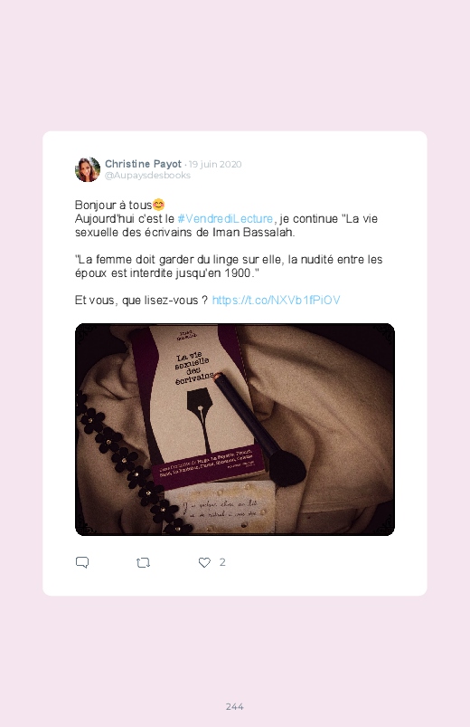The height and width of the screenshot is (727, 470).
Task: Open the t.co/NXVb1fPiOV link
Action: (x=276, y=300)
